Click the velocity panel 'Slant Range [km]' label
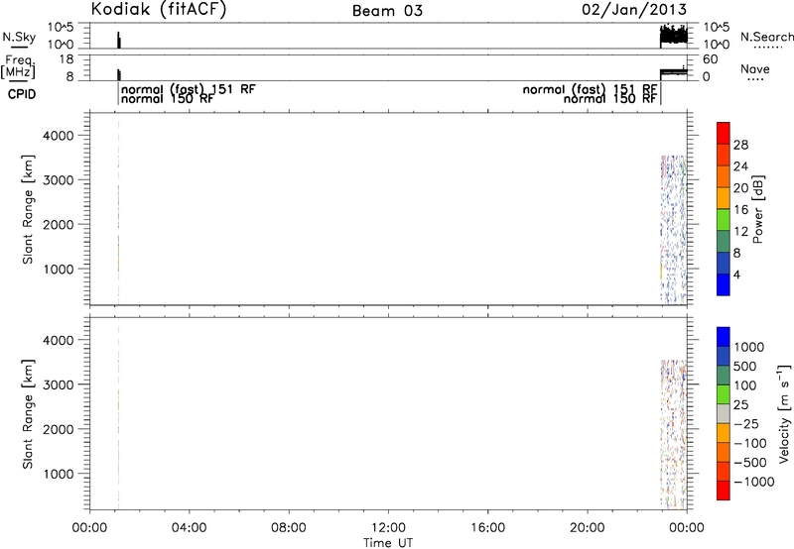Image resolution: width=794 pixels, height=549 pixels. click(x=28, y=414)
